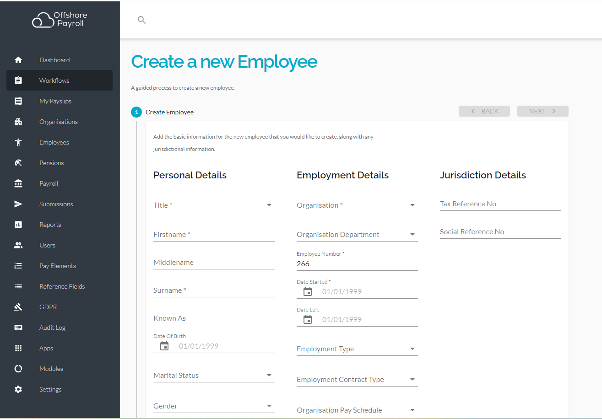Click the Surname input field
The image size is (602, 419).
[x=214, y=290]
